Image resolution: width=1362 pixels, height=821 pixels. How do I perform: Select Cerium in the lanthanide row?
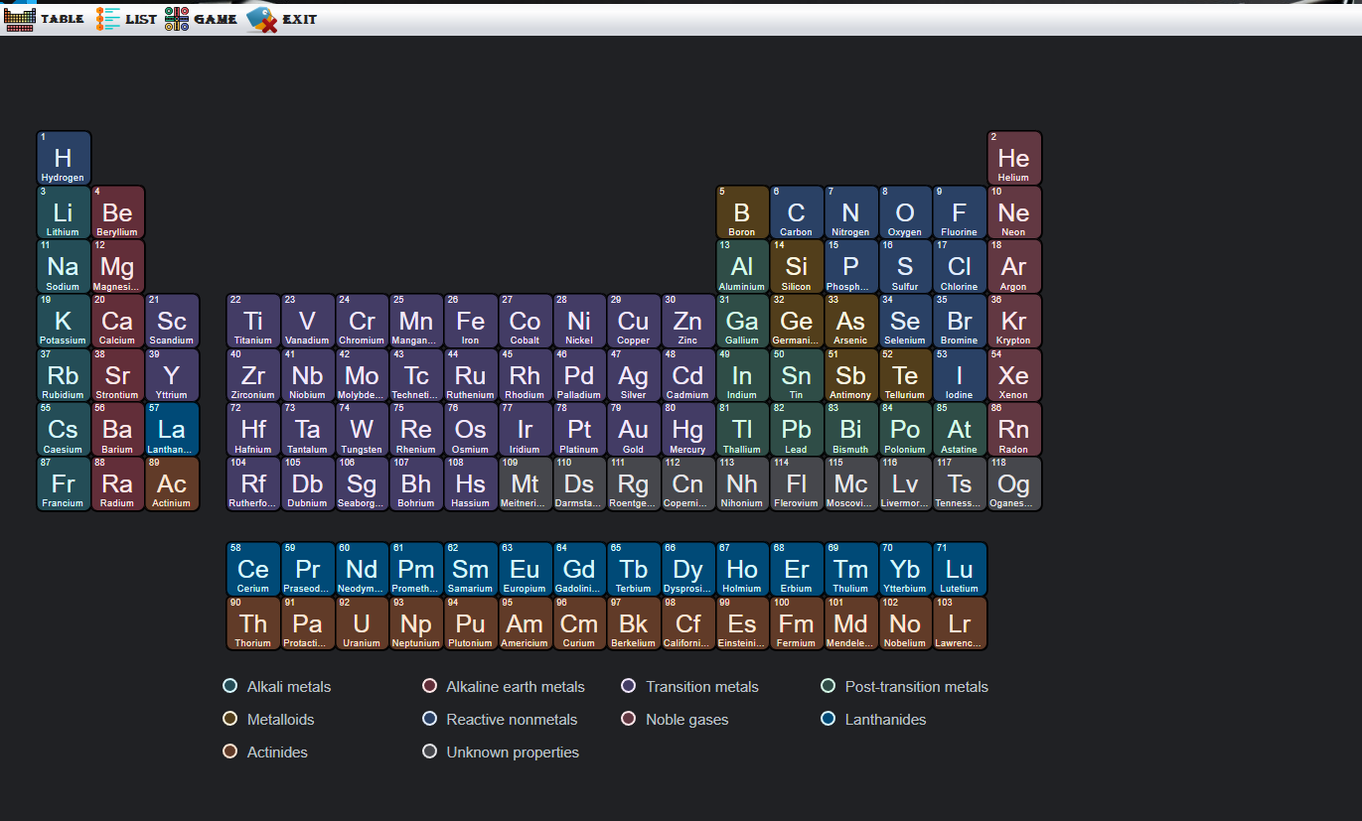pyautogui.click(x=252, y=568)
